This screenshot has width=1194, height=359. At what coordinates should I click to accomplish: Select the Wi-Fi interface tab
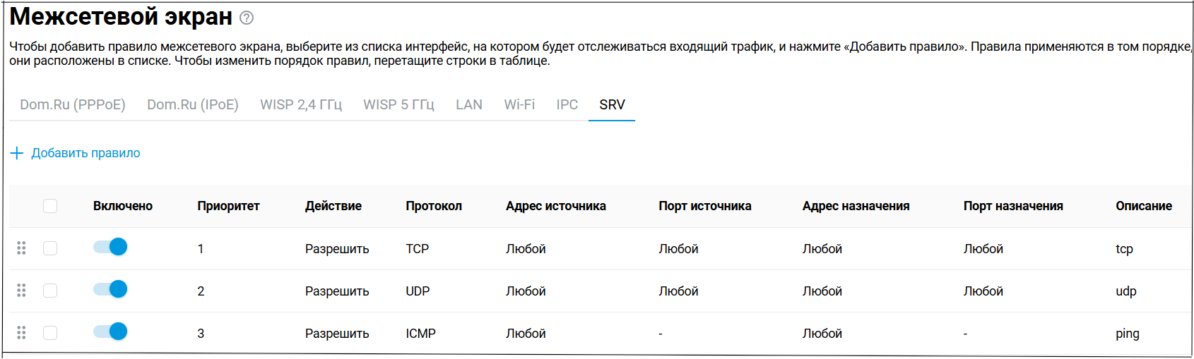click(519, 104)
